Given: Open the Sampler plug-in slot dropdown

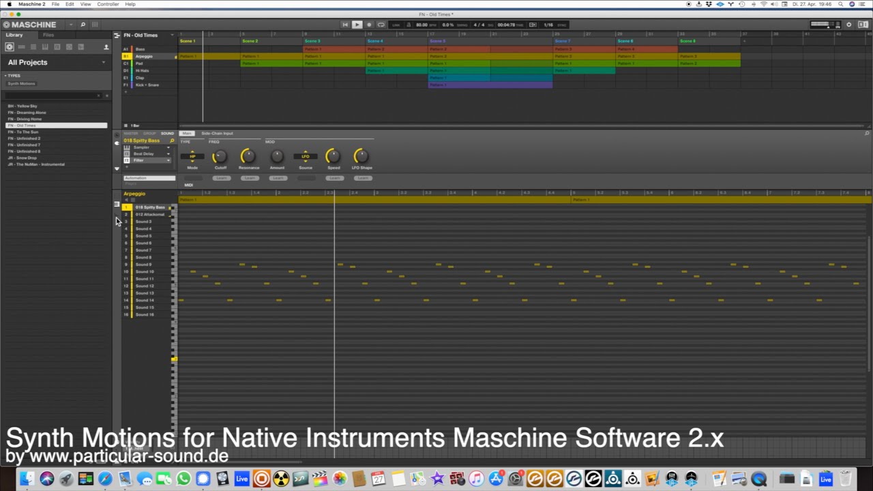Looking at the screenshot, I should click(x=168, y=147).
